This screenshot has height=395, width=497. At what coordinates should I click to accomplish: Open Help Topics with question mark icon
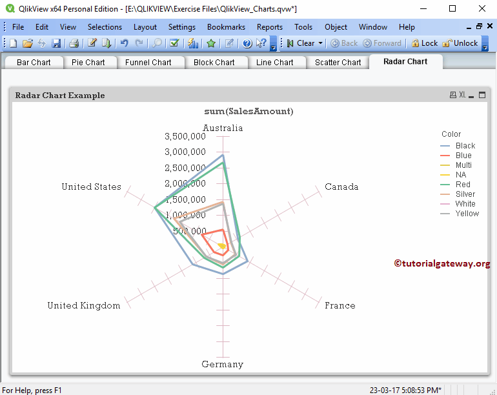click(247, 43)
